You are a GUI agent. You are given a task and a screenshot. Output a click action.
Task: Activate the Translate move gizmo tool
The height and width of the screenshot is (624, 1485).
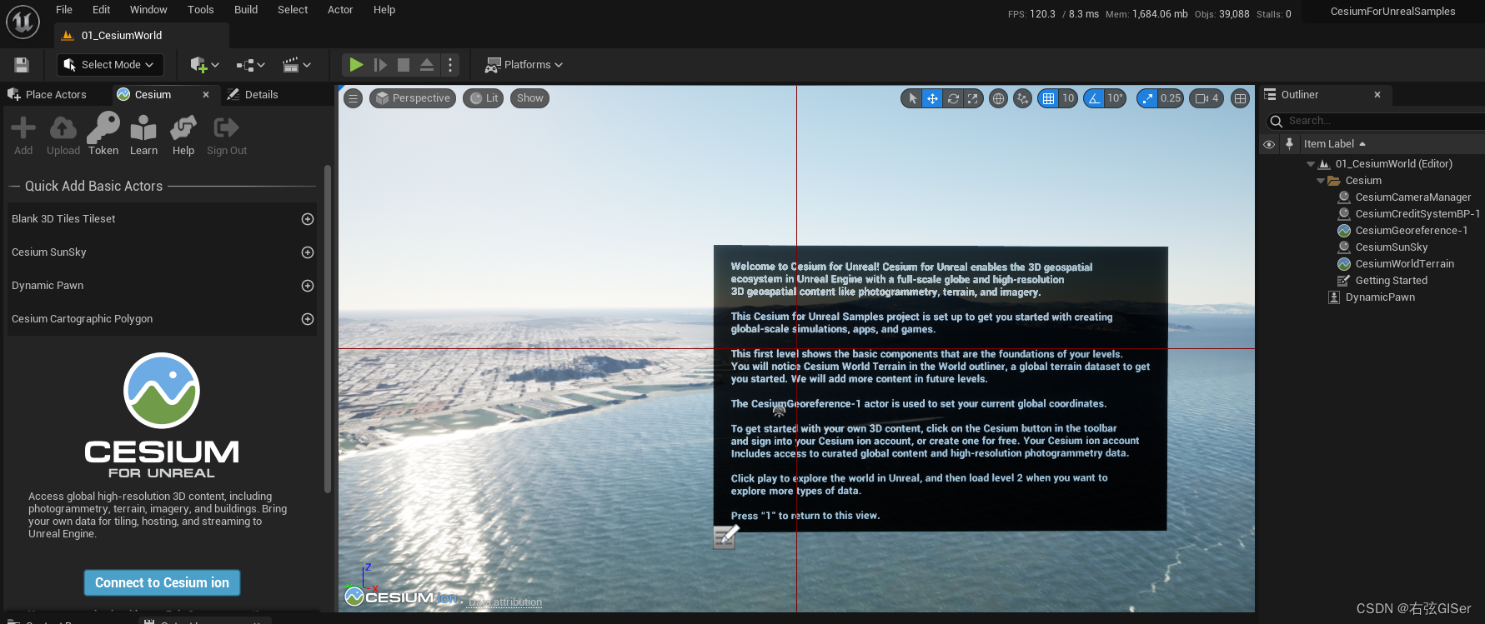pos(932,98)
